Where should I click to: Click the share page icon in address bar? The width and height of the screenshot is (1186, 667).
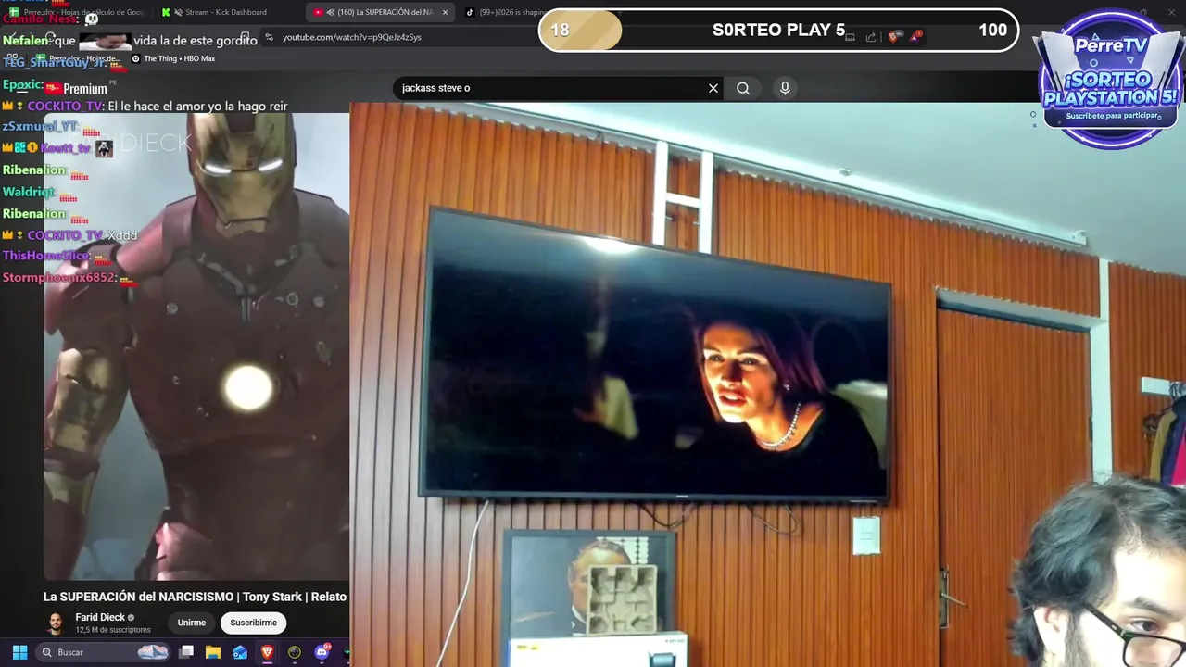(871, 37)
